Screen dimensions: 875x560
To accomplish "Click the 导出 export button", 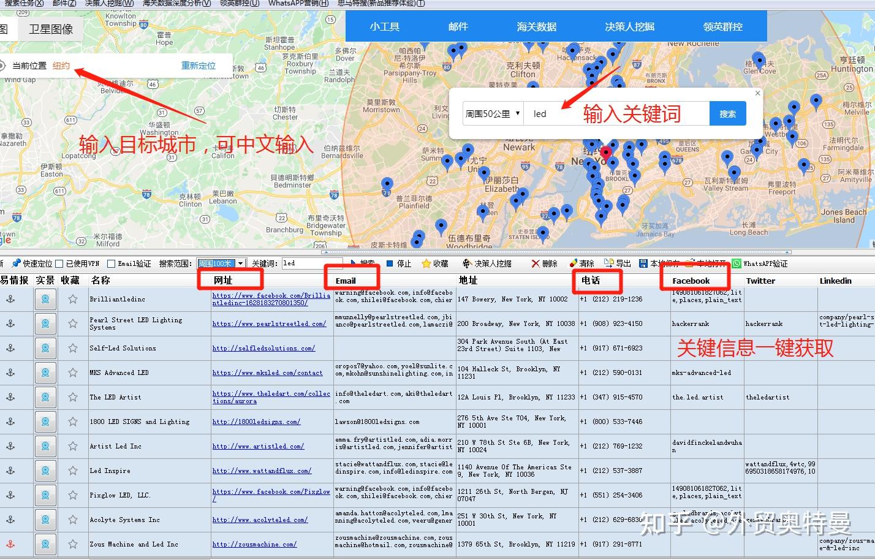I will (x=618, y=263).
